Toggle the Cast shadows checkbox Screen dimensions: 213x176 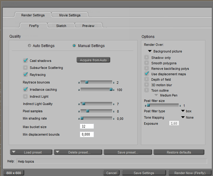point(26,61)
